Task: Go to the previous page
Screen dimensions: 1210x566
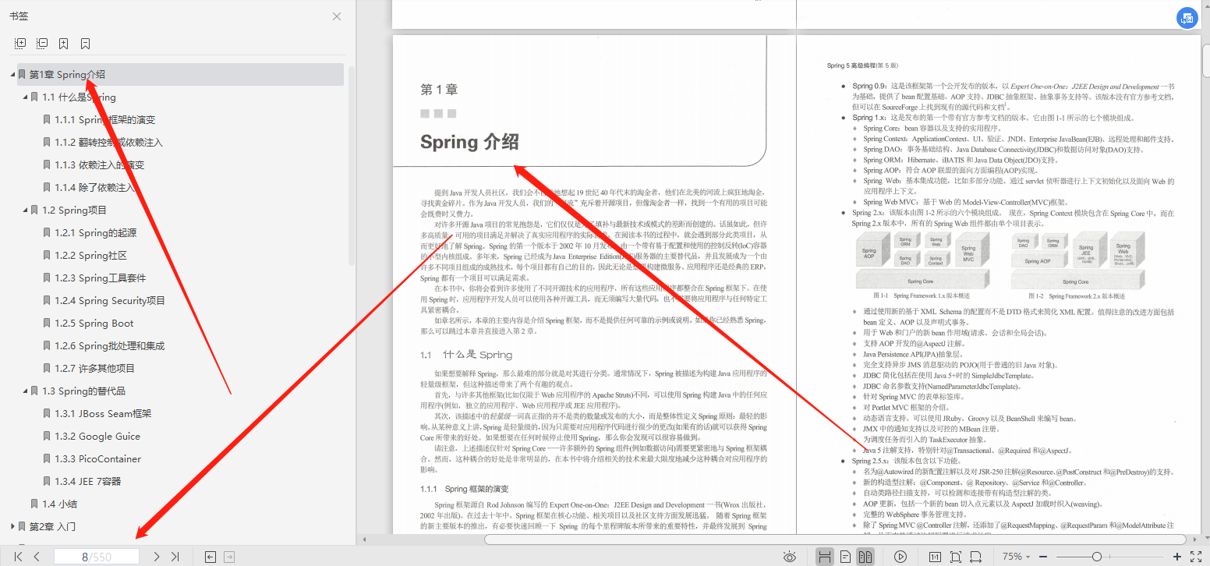Action: pos(37,557)
